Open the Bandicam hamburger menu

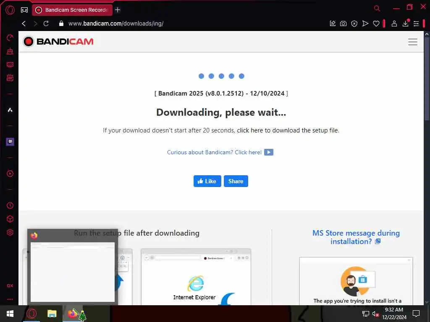413,42
